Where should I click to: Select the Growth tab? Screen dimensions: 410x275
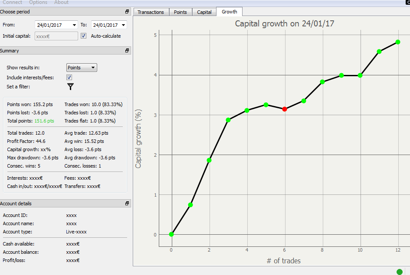[230, 12]
